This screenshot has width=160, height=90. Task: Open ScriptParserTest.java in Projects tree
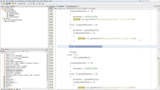click(x=14, y=14)
